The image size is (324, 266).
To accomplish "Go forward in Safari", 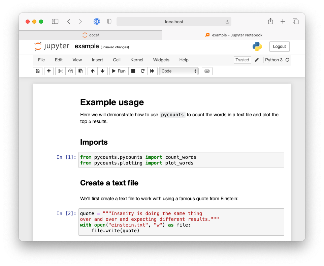I will tap(80, 22).
